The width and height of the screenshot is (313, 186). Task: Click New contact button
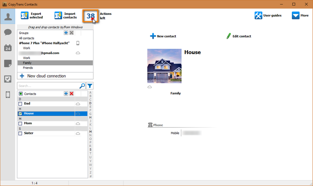point(163,36)
